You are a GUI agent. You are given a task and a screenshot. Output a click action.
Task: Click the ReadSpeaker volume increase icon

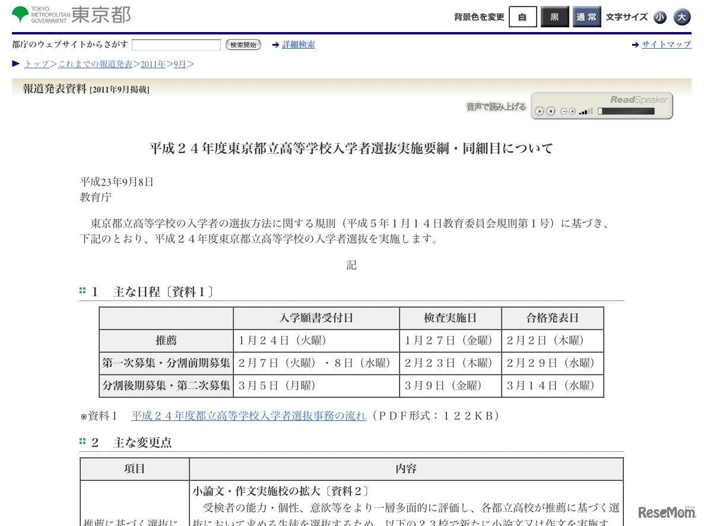(x=572, y=111)
